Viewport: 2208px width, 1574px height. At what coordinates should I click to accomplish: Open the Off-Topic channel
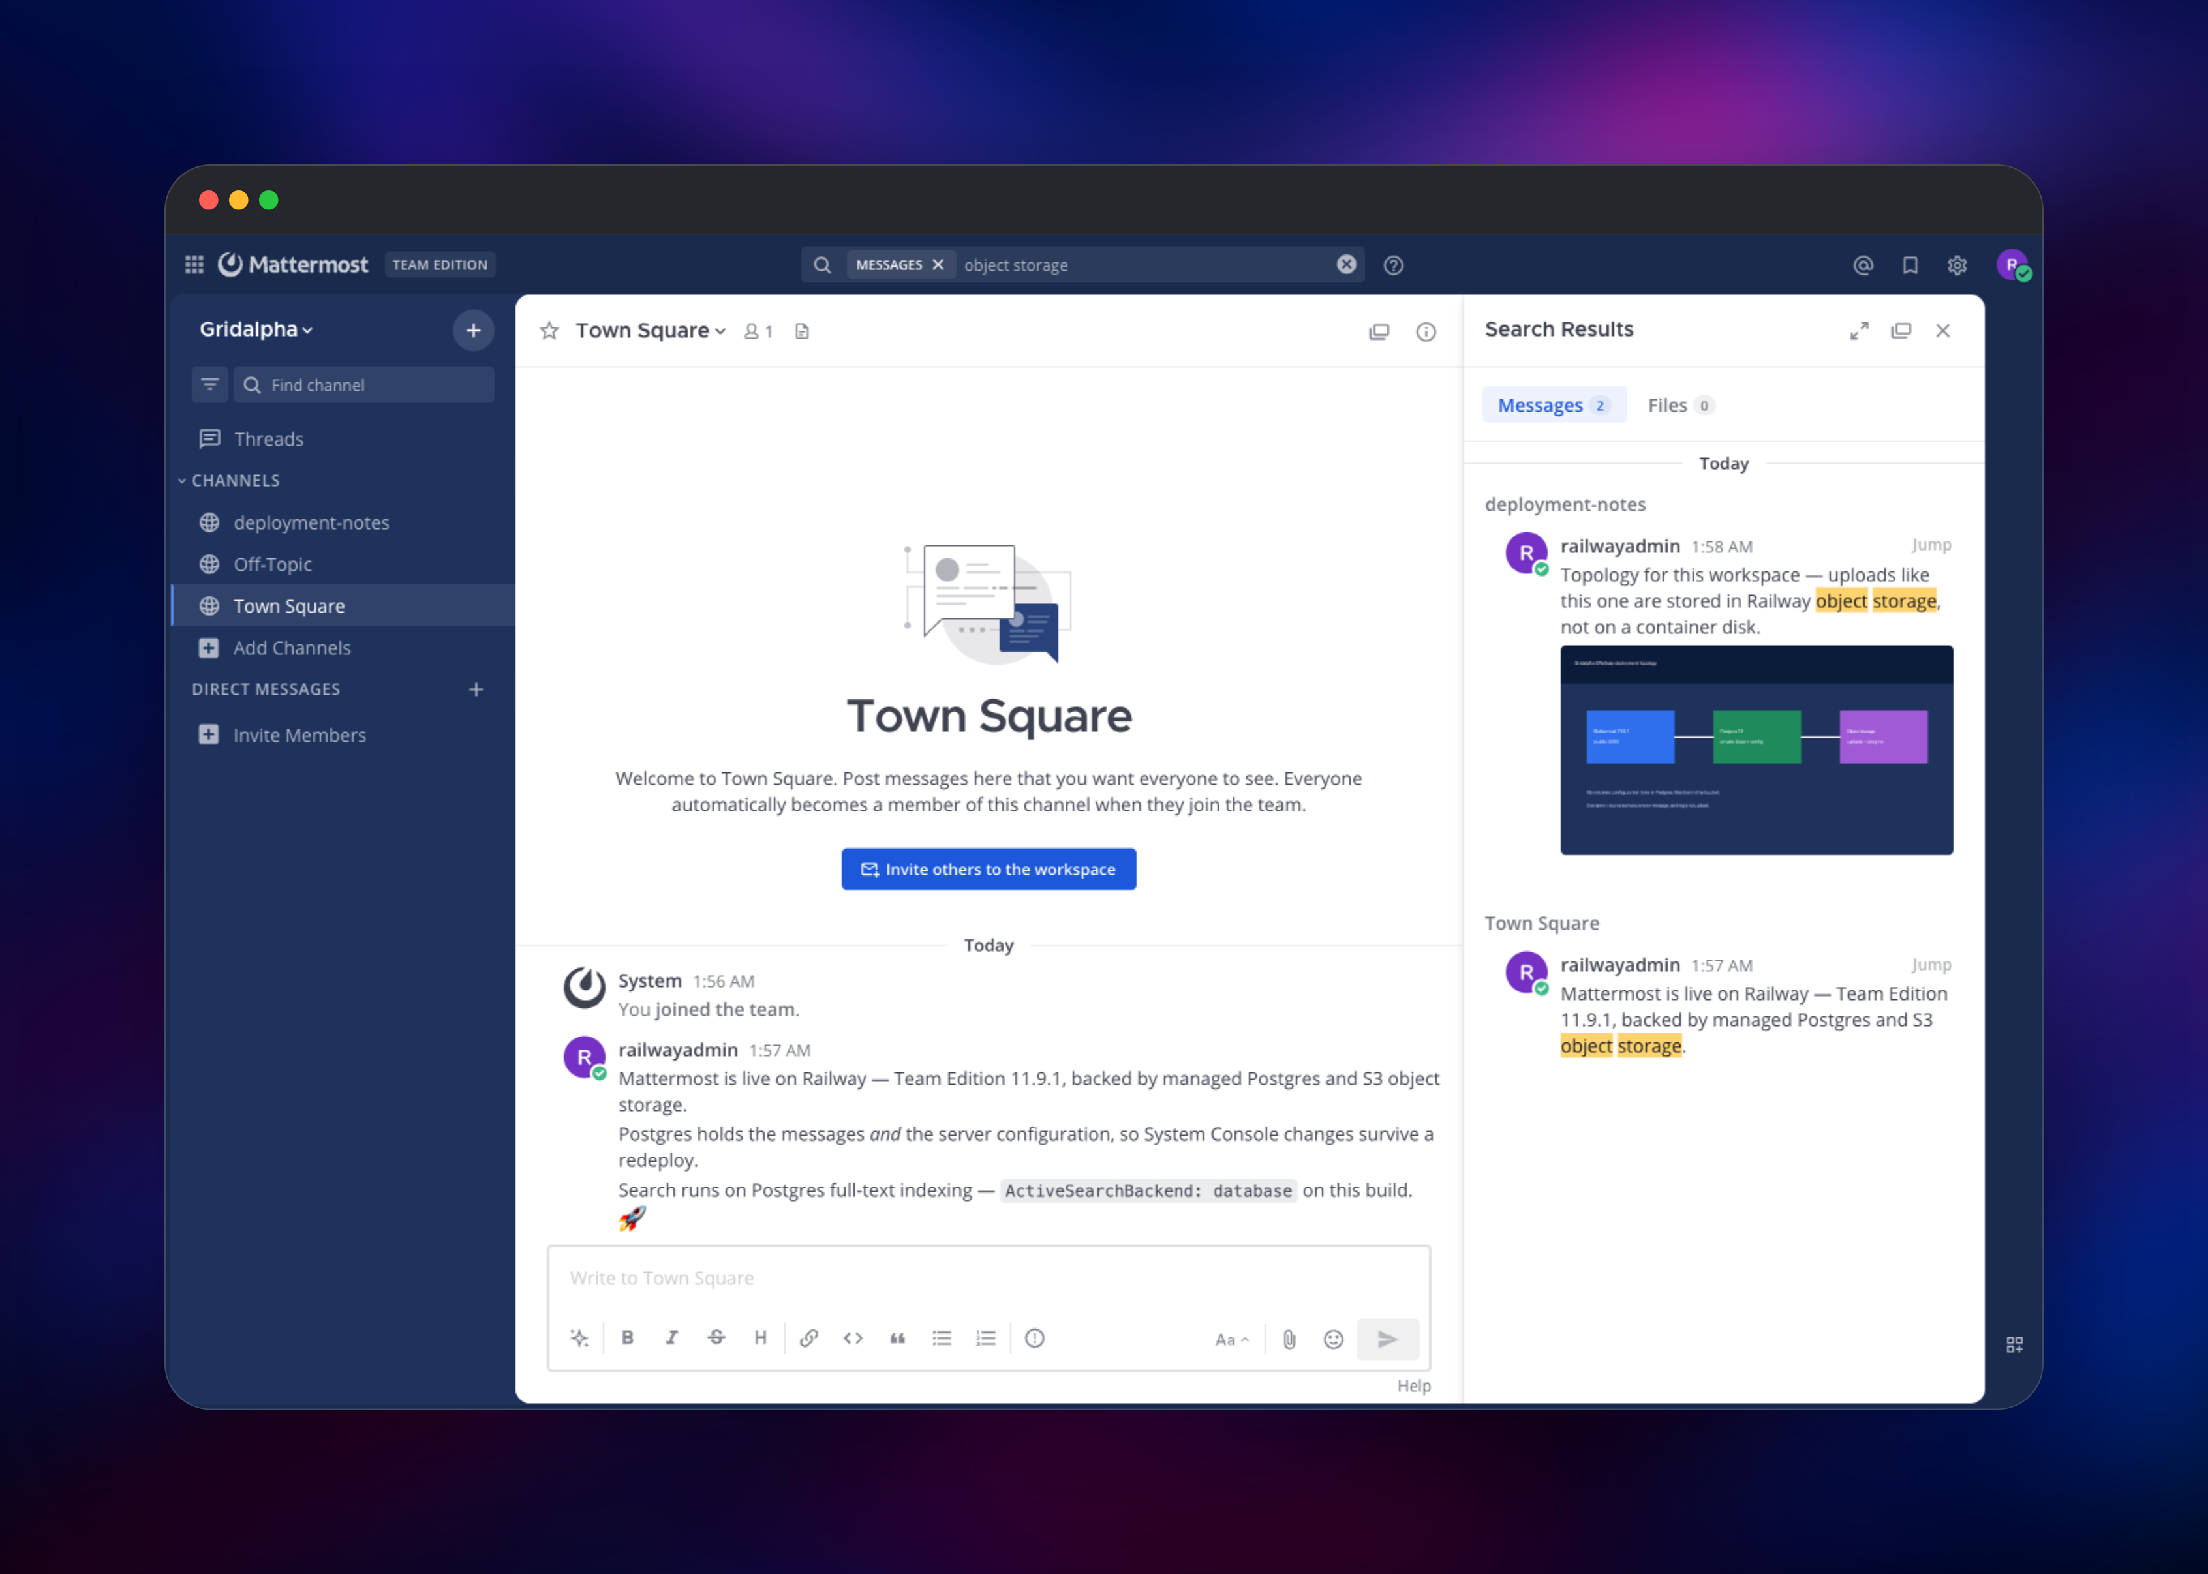(344, 564)
